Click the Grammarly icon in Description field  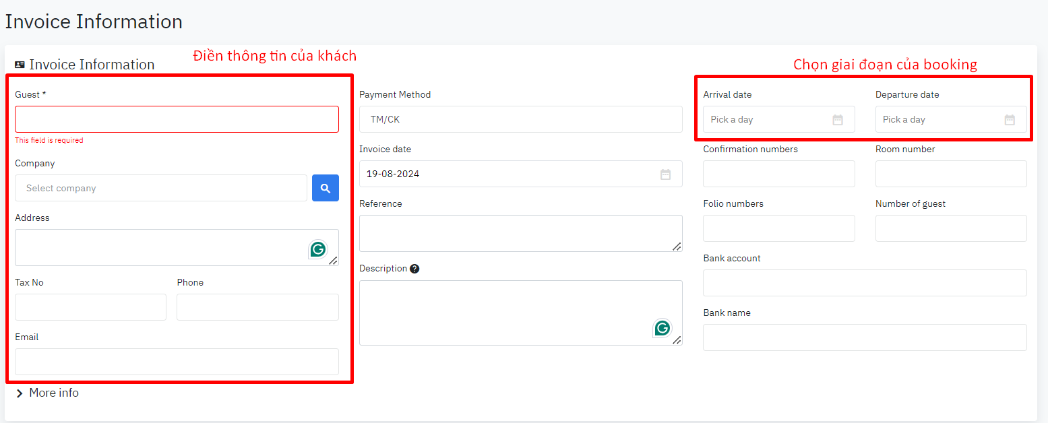tap(662, 328)
